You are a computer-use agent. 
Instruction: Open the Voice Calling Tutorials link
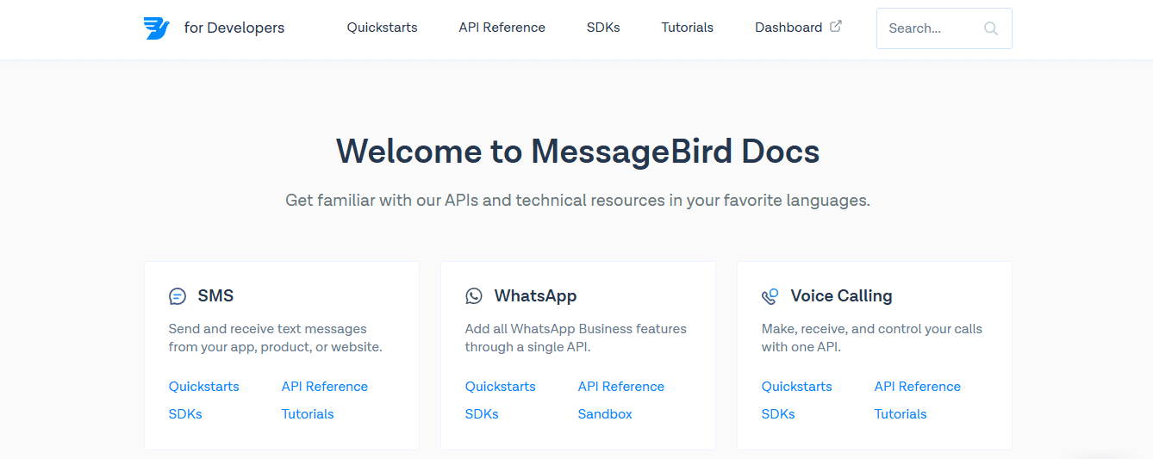[901, 414]
